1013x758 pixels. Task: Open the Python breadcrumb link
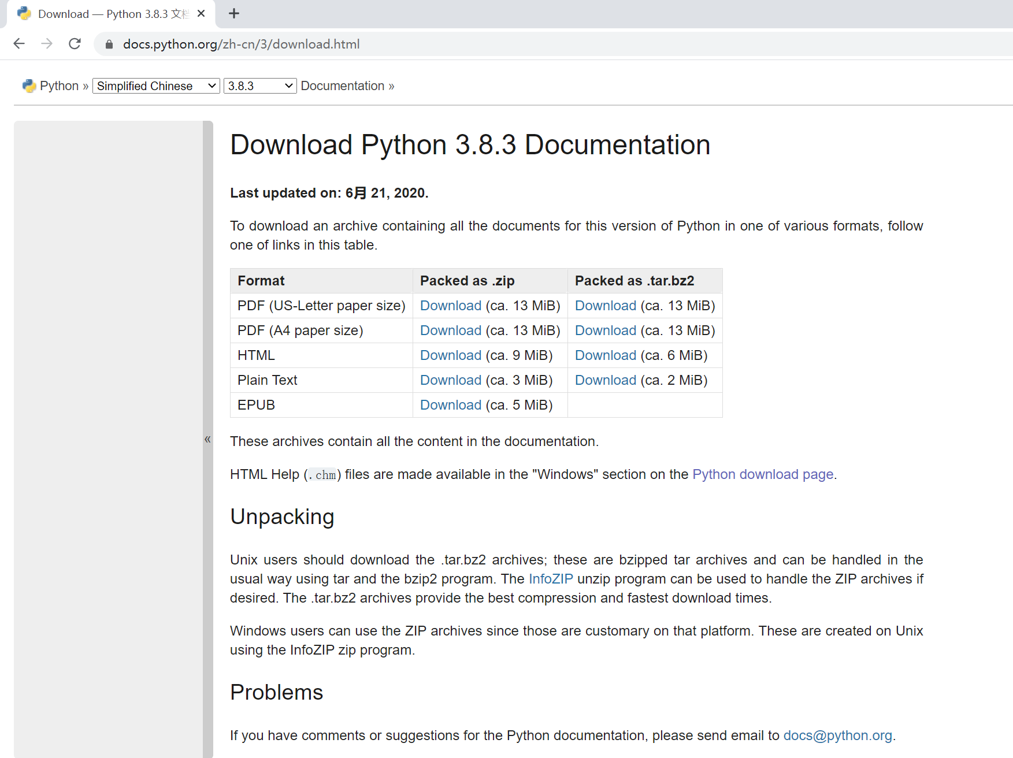tap(59, 86)
